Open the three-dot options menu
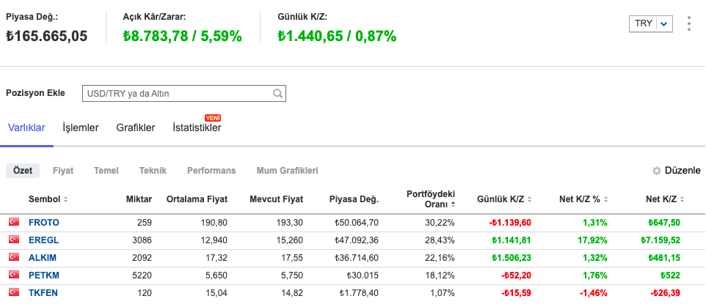The width and height of the screenshot is (706, 307). 688,23
